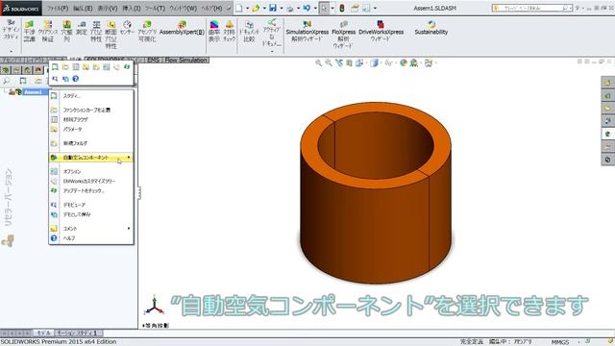615x346 pixels.
Task: Click the Save icon in quick toolbar
Action: click(x=273, y=8)
